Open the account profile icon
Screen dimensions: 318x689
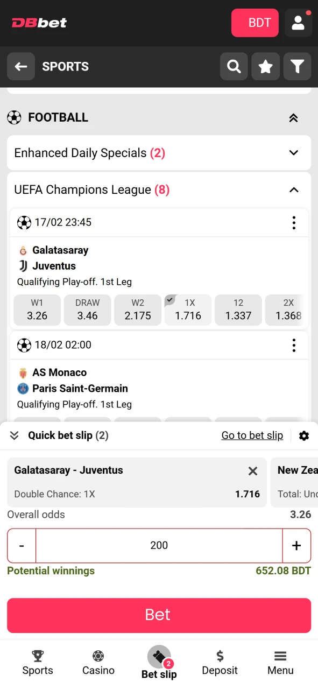click(298, 23)
